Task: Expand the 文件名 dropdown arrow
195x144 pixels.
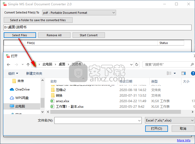Action: click(139, 120)
